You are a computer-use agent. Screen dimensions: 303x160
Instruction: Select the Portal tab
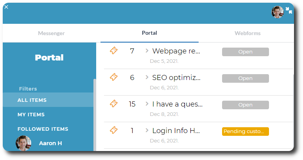tap(149, 33)
